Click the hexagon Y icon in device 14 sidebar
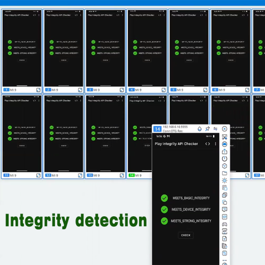Screen dimensions: 265x265 pyautogui.click(x=224, y=166)
